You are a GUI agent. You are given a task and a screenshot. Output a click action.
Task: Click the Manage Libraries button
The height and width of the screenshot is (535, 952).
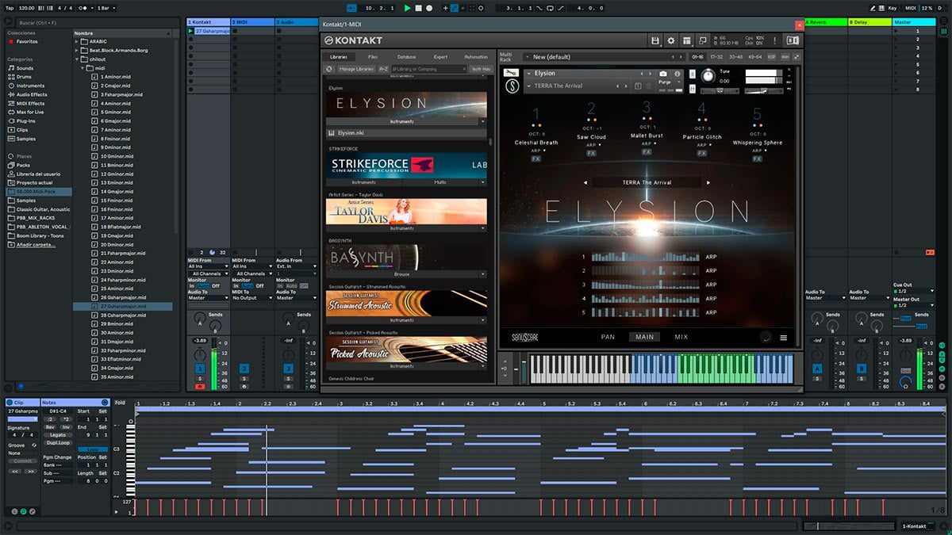tap(356, 69)
